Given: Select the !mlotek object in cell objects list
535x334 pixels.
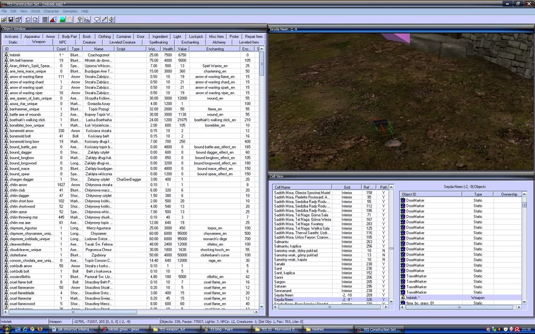Looking at the screenshot, I should point(461,297).
